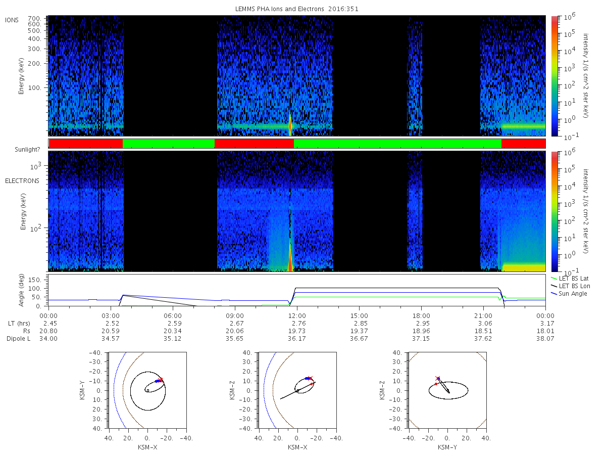Click the Dipole L value 37.15
The width and height of the screenshot is (606, 455).
point(421,339)
